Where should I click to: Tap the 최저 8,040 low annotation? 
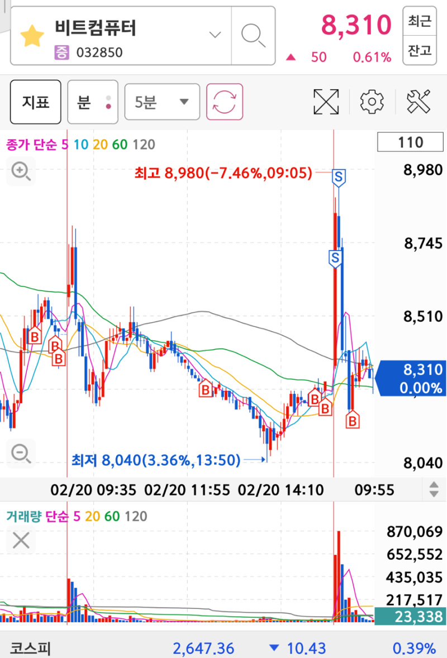(156, 460)
